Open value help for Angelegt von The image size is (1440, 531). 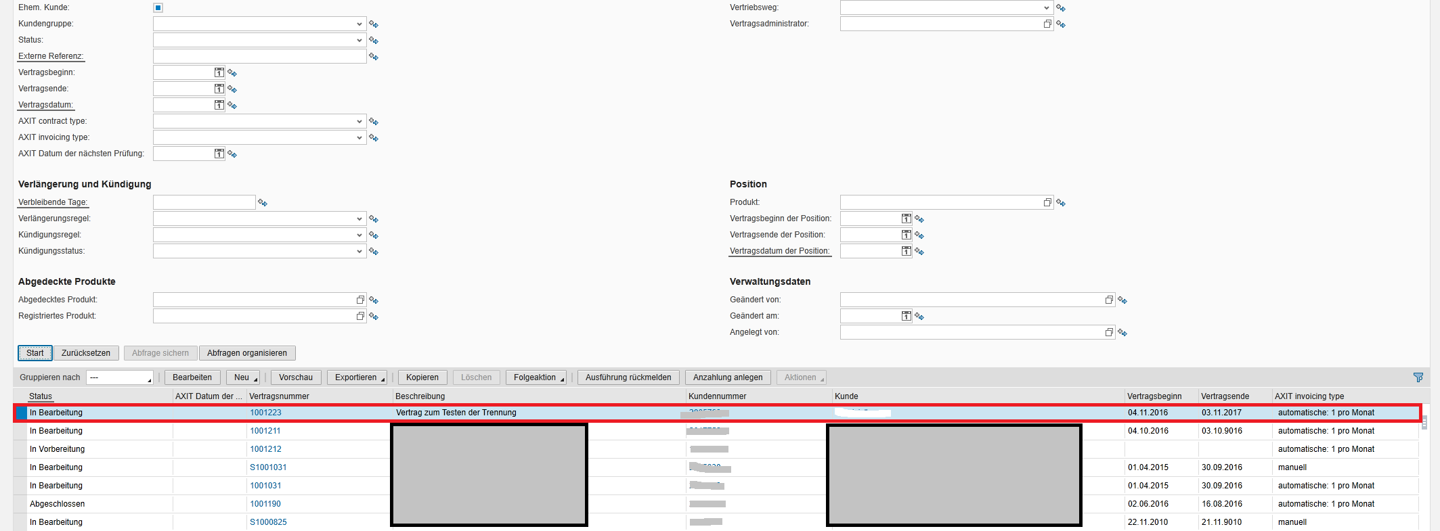point(1109,332)
